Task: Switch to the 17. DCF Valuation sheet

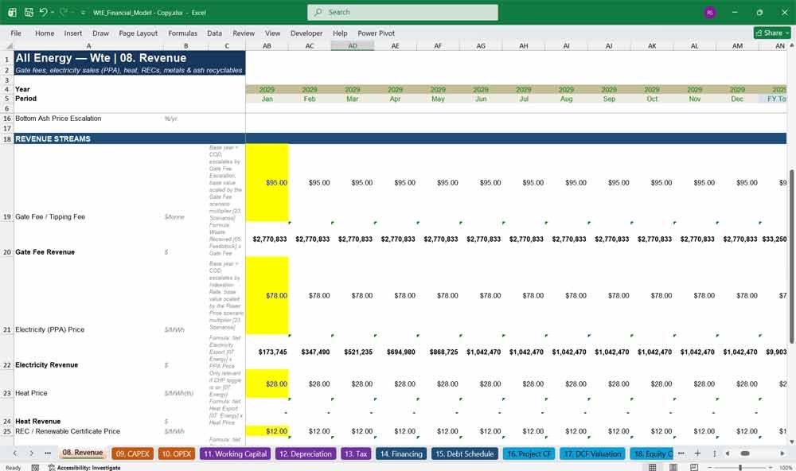Action: pyautogui.click(x=592, y=453)
